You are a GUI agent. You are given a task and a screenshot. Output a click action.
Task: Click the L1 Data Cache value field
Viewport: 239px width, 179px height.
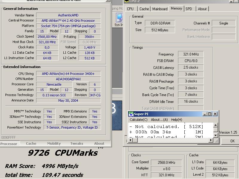pos(47,53)
